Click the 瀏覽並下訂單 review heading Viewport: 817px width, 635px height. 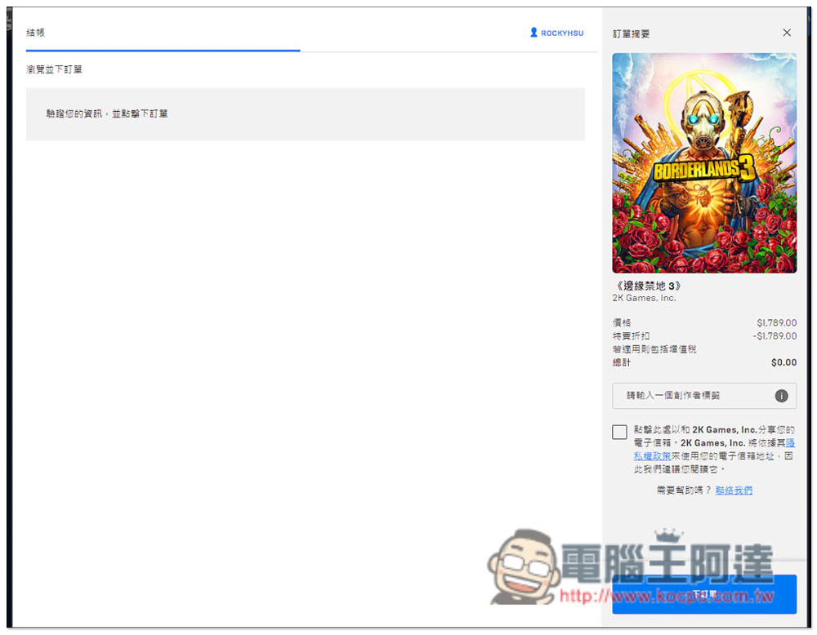click(x=54, y=69)
